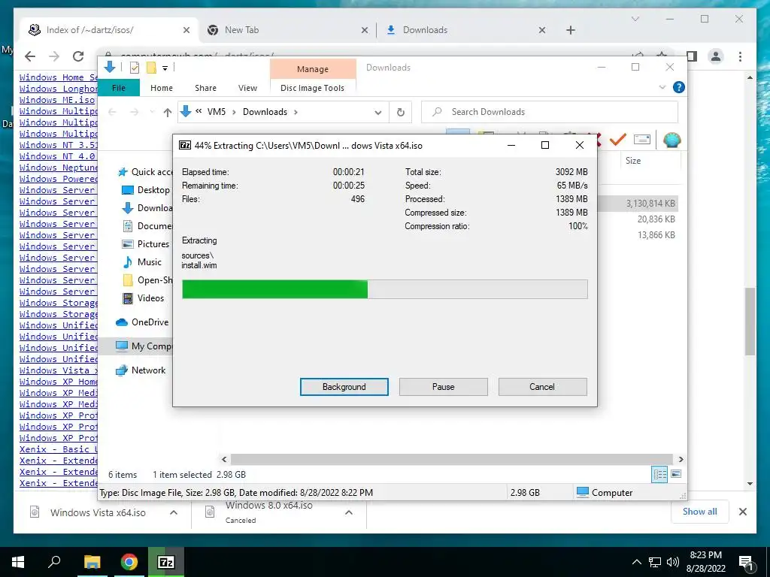Select Network in navigation pane
Viewport: 770px width, 577px height.
[141, 370]
